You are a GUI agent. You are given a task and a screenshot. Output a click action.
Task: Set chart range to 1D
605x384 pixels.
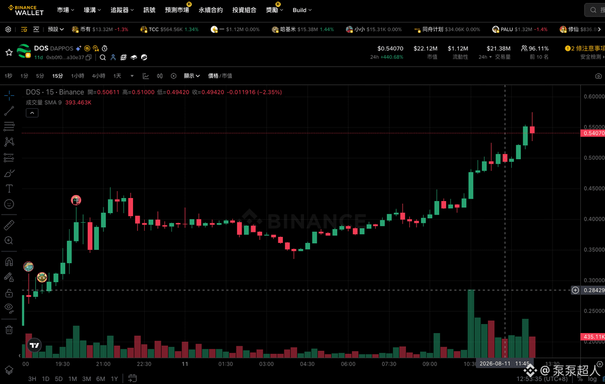(45, 378)
